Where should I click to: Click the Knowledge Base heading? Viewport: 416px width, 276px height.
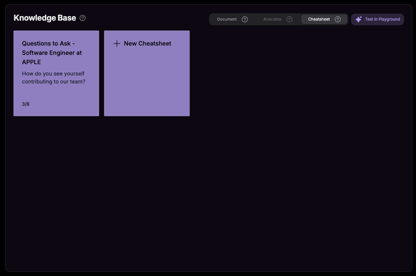tap(45, 18)
